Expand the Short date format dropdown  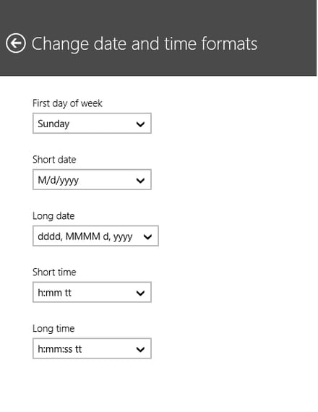pyautogui.click(x=92, y=180)
